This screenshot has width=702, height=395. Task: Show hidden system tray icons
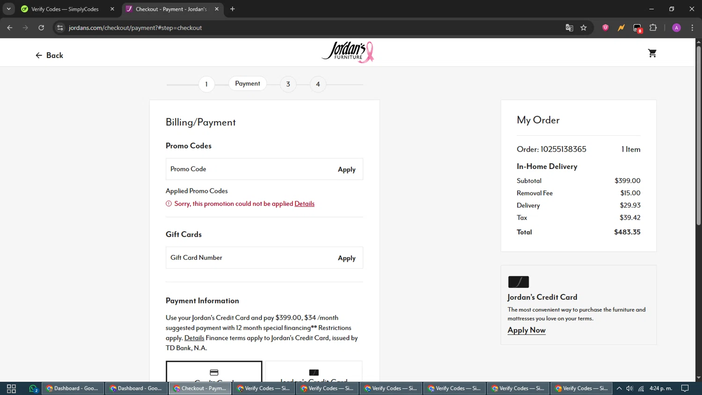(619, 388)
